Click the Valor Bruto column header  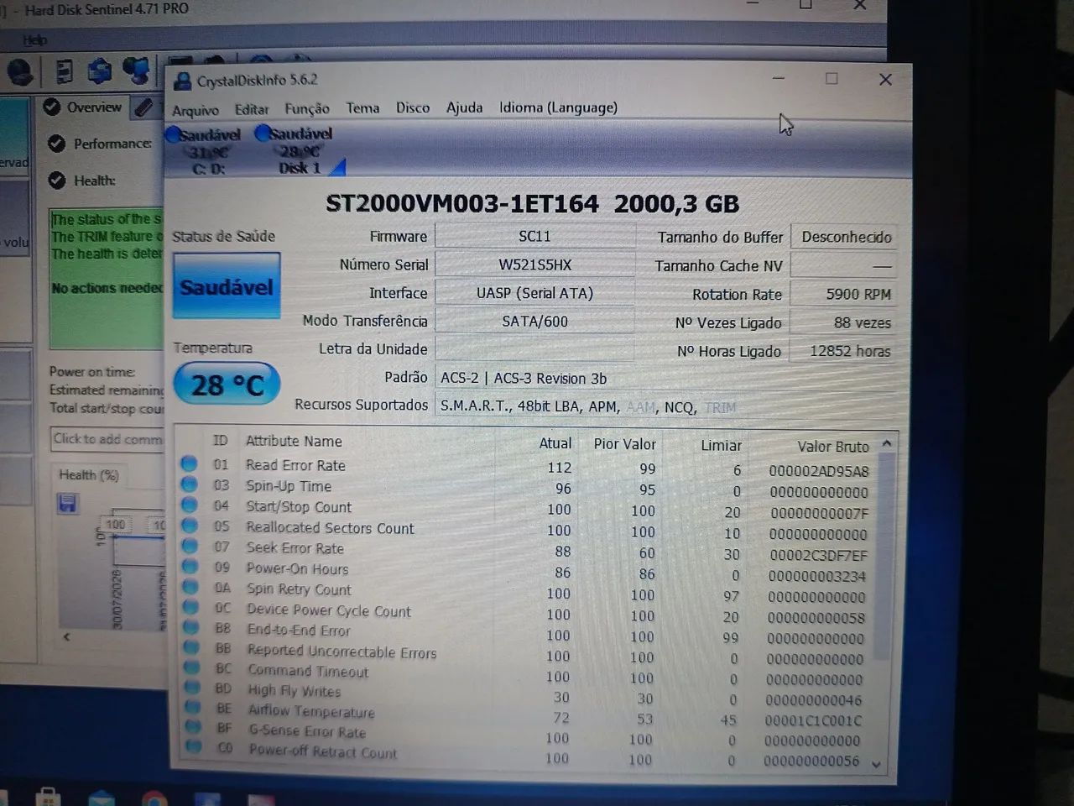[x=832, y=447]
